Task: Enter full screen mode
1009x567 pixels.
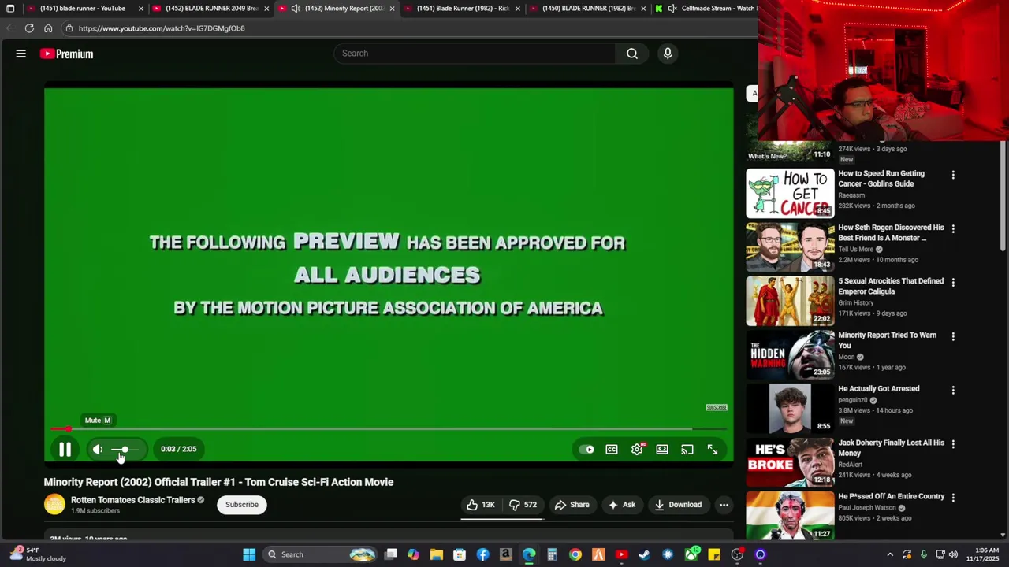Action: click(713, 450)
